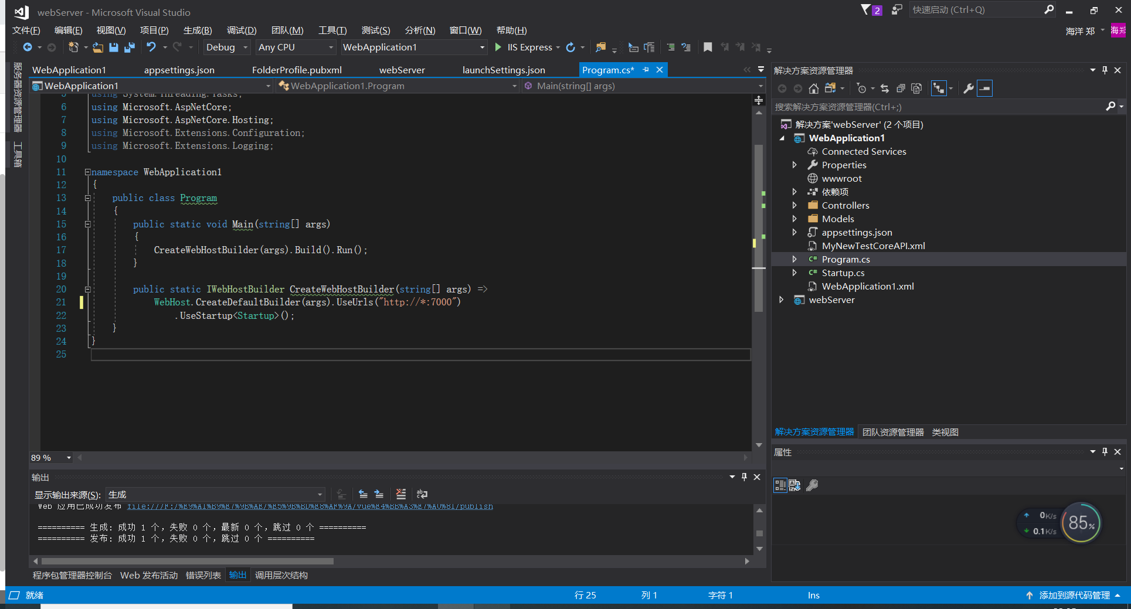Toggle Preview Selected Items in Solution Explorer
Screen dimensions: 1131x609
coord(985,89)
